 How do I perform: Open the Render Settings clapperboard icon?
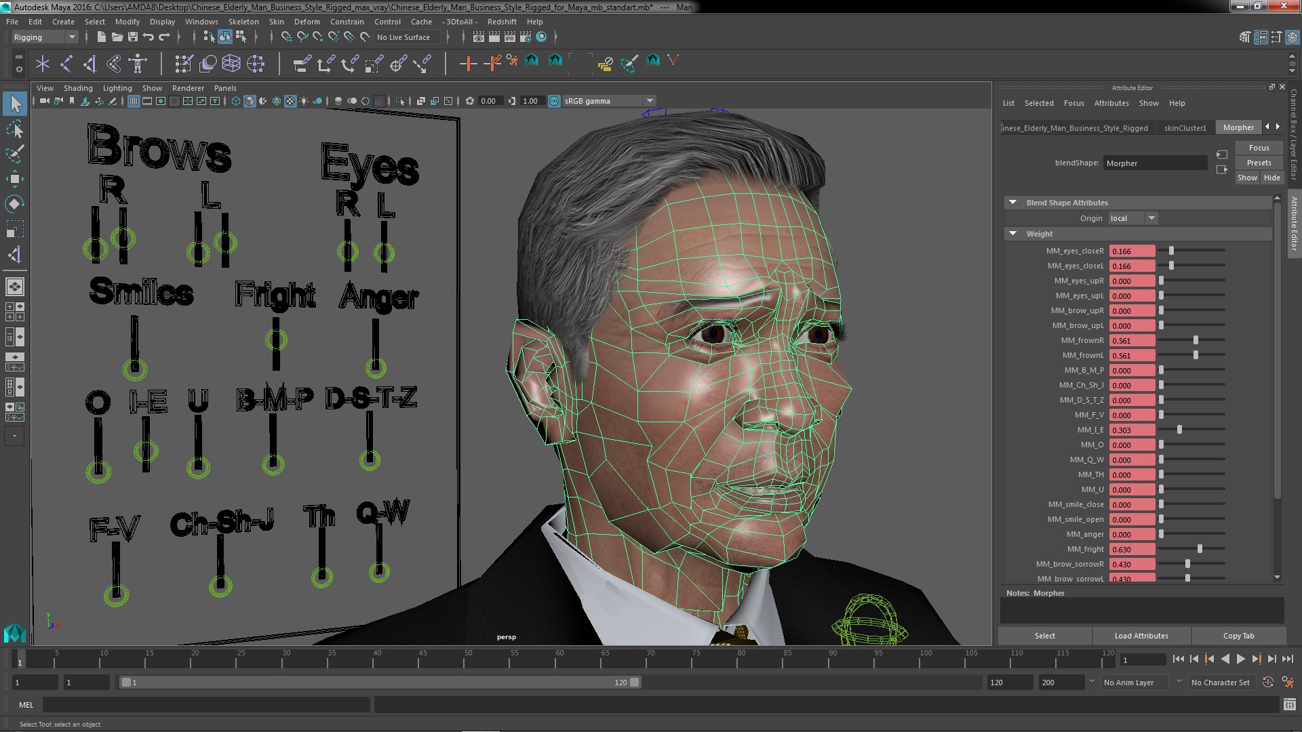[526, 37]
